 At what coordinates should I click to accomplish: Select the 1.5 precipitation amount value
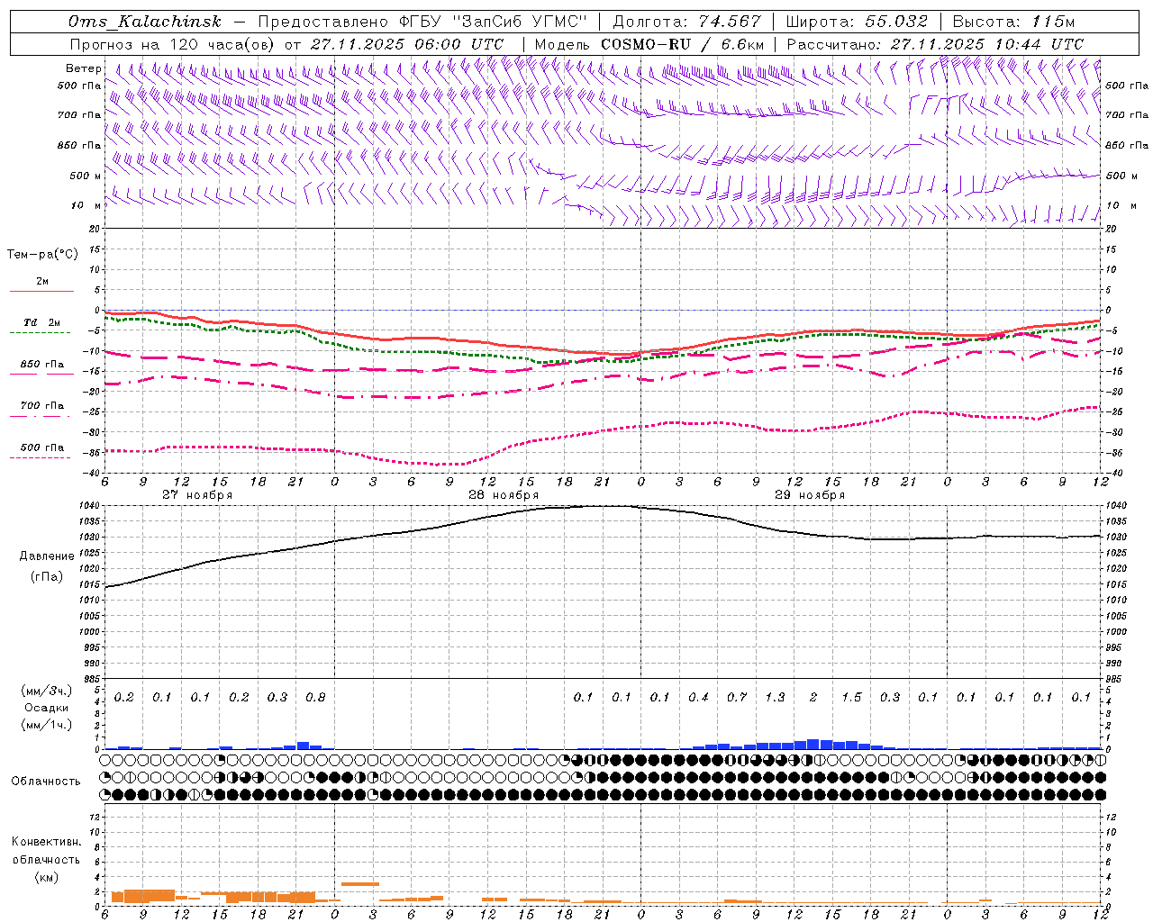851,697
